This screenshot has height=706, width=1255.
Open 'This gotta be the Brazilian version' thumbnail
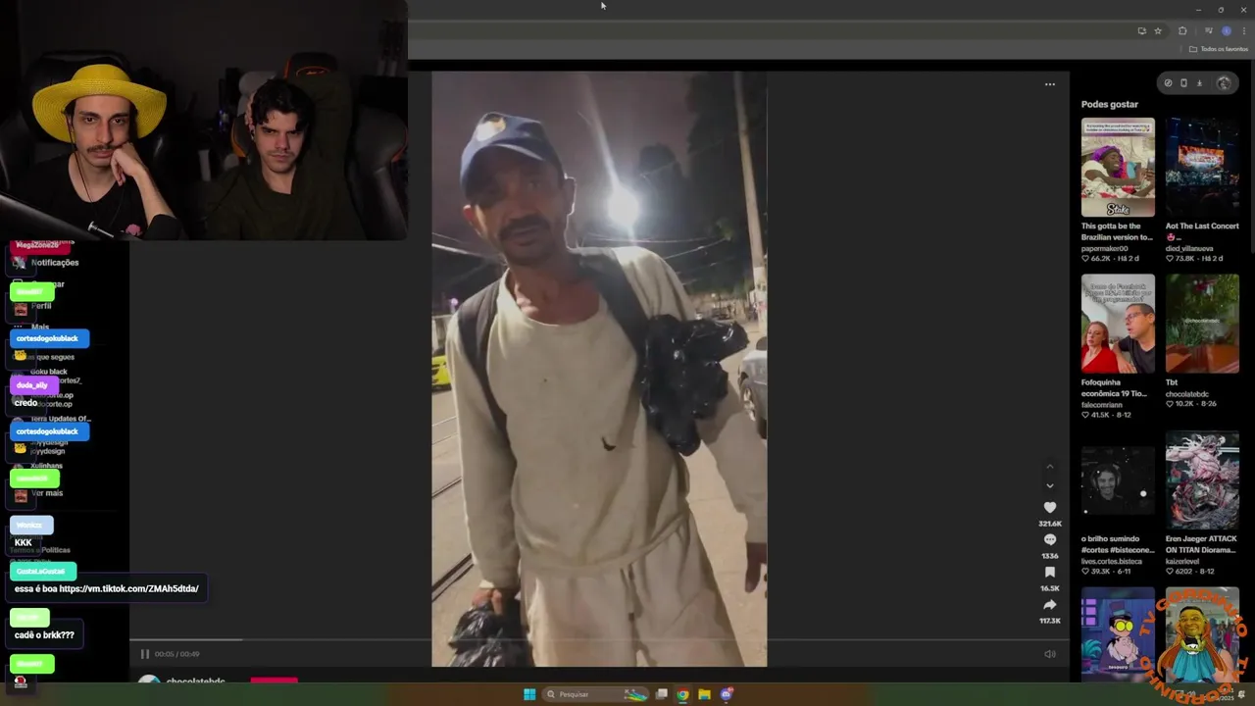tap(1118, 168)
